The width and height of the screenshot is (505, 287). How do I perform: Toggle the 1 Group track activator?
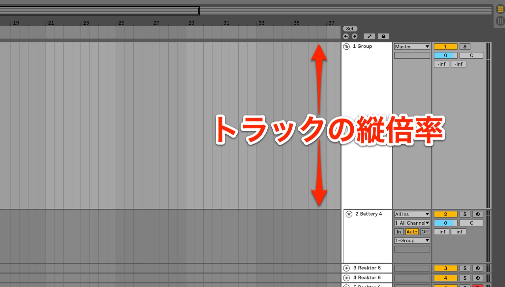coord(446,47)
